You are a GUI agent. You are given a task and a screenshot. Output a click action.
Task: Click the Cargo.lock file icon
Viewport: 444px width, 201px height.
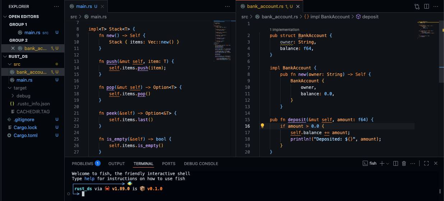[x=9, y=127]
